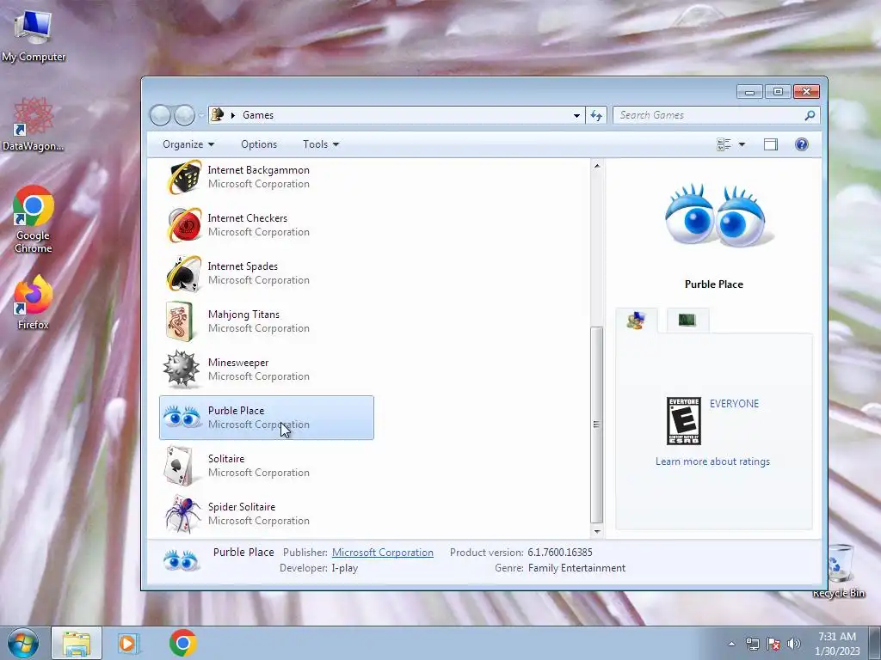The width and height of the screenshot is (881, 660).
Task: Click the volume speaker tray icon
Action: [793, 644]
